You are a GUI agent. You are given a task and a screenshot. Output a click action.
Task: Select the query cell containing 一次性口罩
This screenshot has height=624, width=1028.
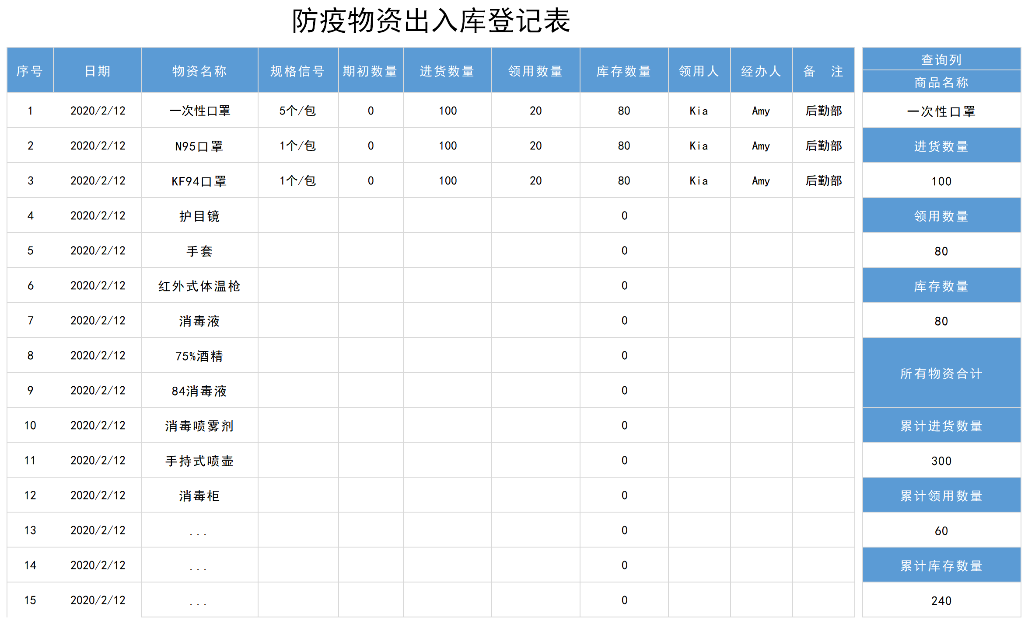[941, 111]
